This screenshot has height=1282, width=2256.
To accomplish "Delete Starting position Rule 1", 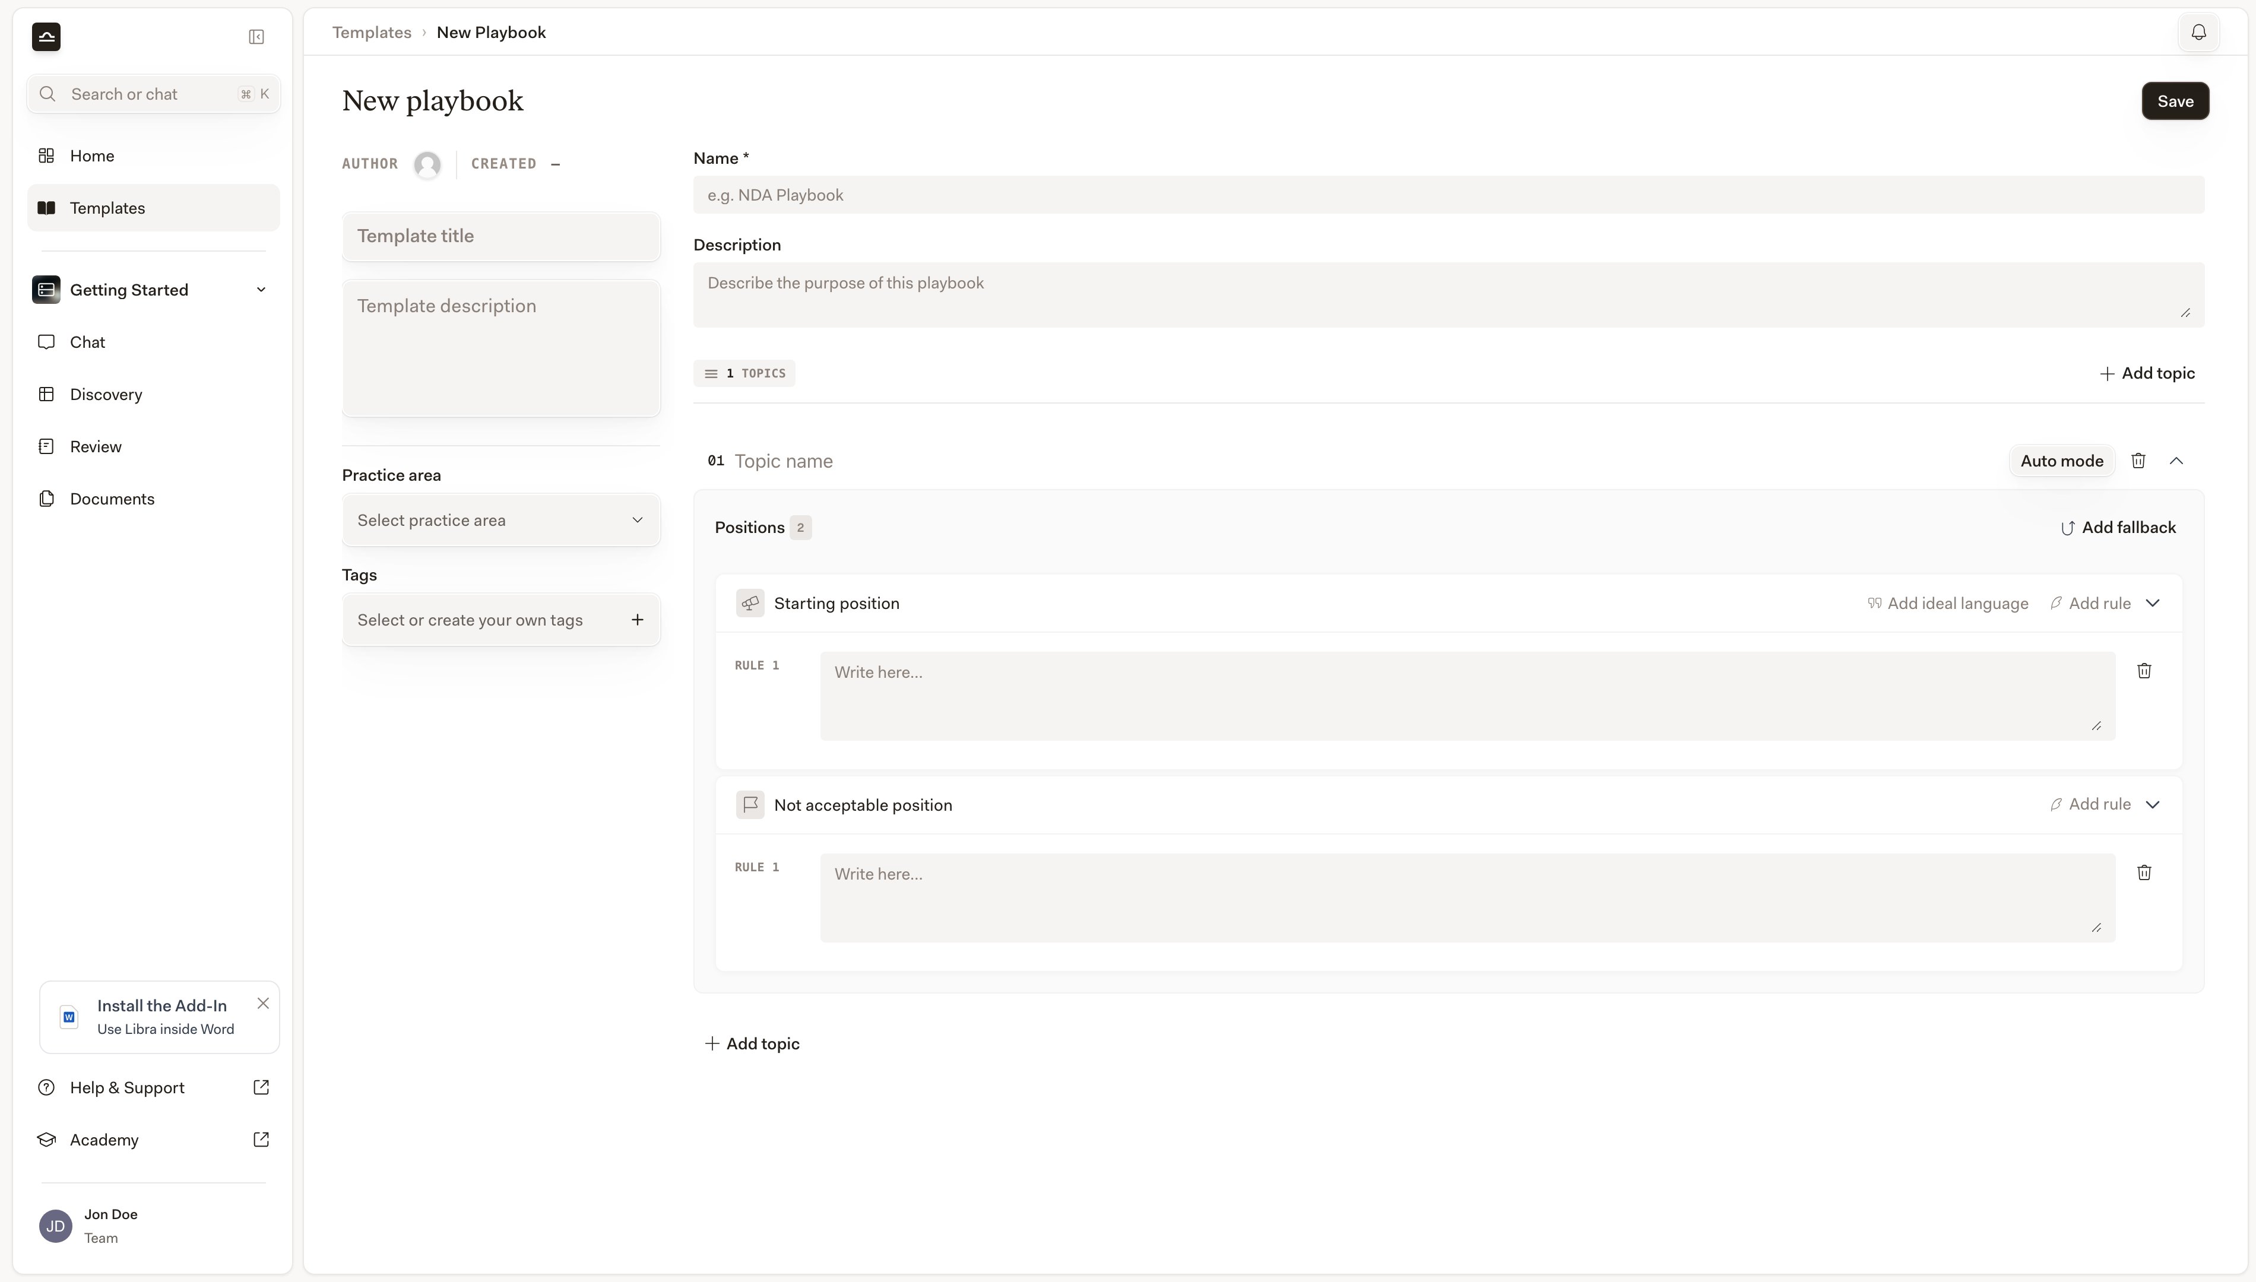I will pos(2144,671).
